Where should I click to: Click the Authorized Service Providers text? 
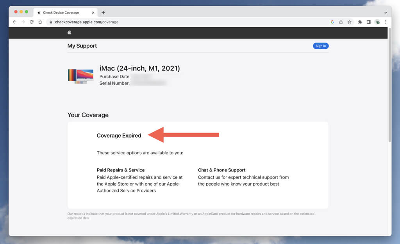click(126, 191)
